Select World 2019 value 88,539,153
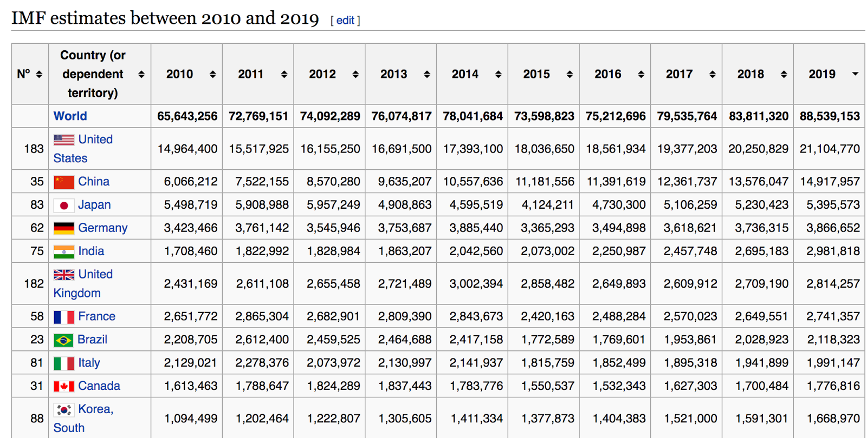This screenshot has height=438, width=867. 830,116
